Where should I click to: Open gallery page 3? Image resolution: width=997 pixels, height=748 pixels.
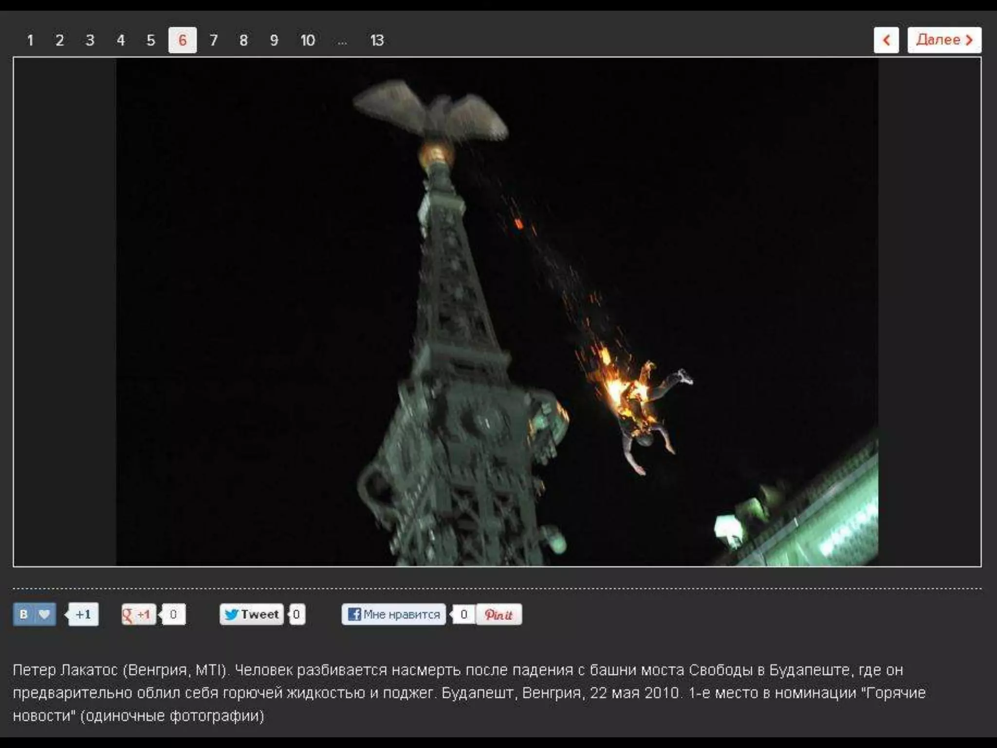(x=90, y=40)
